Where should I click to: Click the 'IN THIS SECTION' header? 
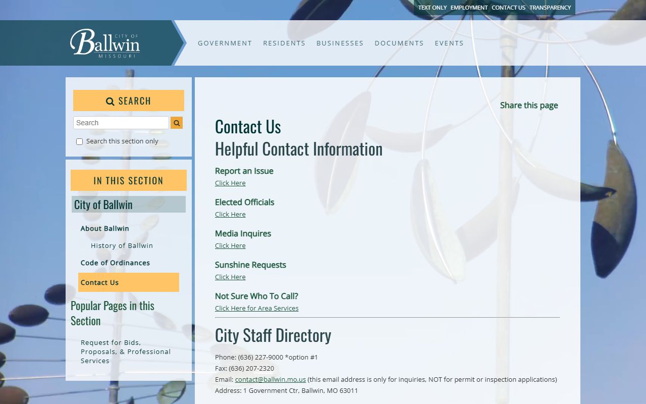(129, 180)
